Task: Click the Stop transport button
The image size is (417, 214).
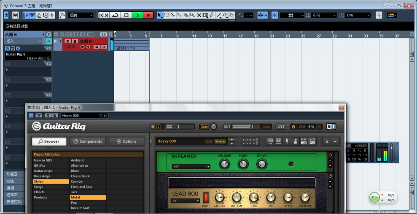Action: tap(126, 15)
